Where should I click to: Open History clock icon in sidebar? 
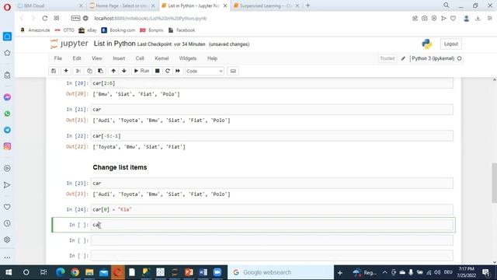(7, 223)
